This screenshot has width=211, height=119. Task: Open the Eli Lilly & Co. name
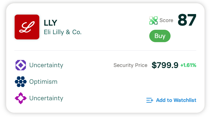click(x=63, y=32)
